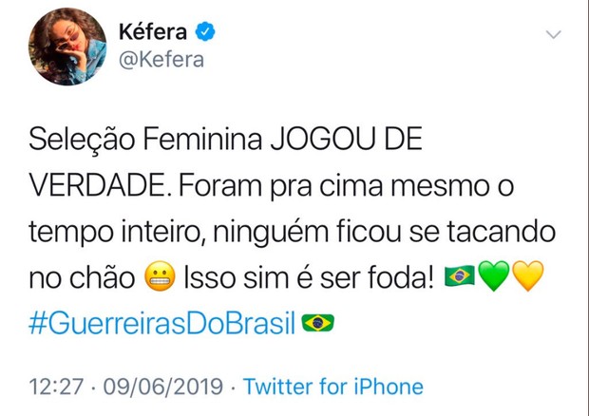Click the blue verified badge
The width and height of the screenshot is (589, 416).
[205, 31]
